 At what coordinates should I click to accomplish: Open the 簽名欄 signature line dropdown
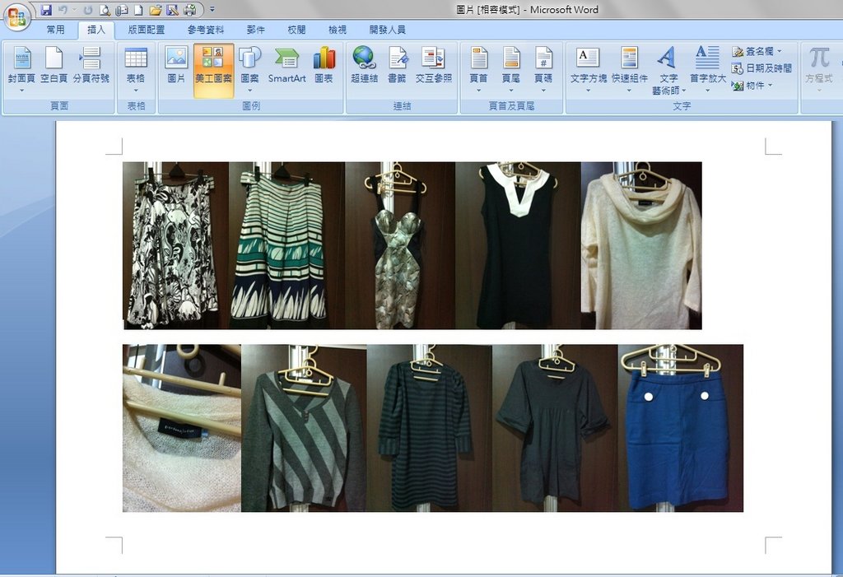point(779,52)
